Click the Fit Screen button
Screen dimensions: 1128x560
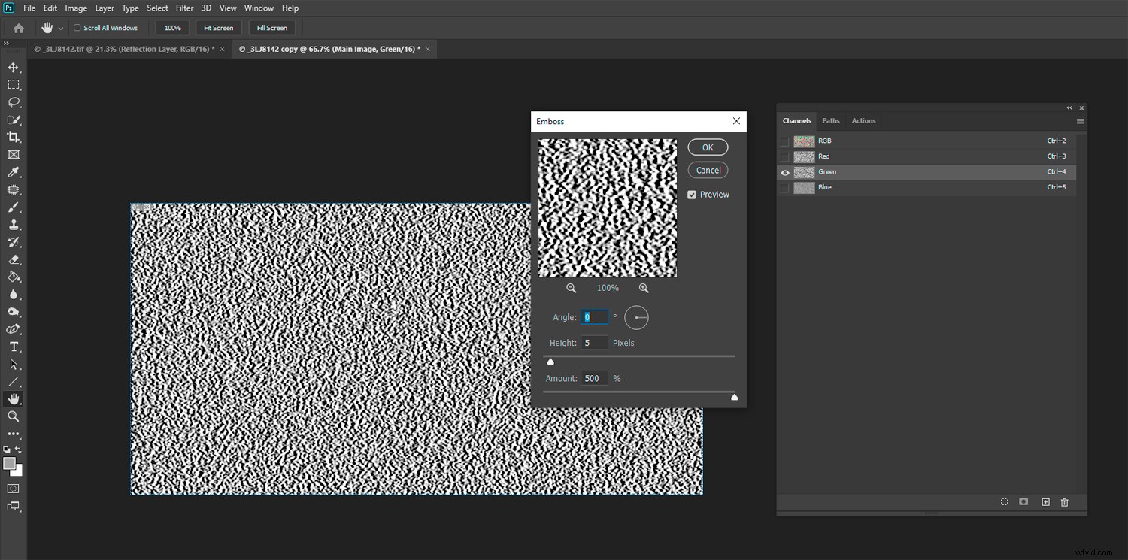coord(218,28)
